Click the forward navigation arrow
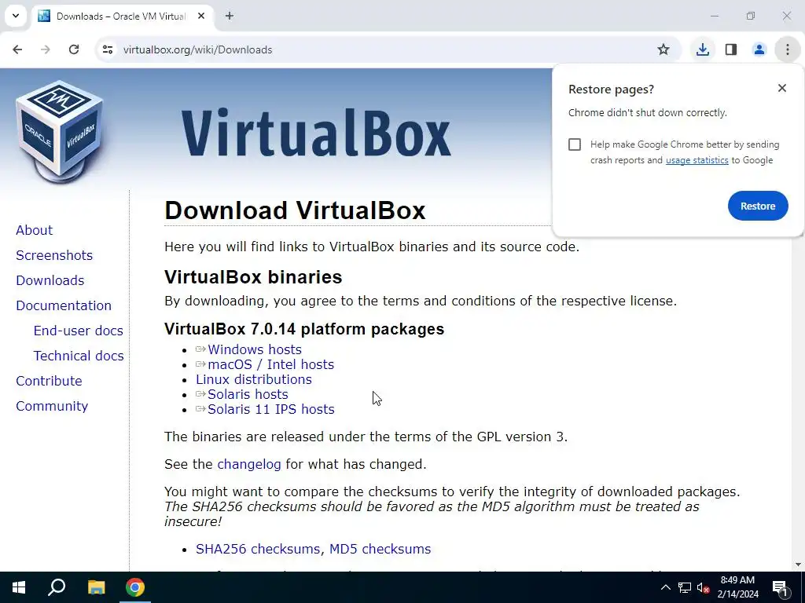Viewport: 805px width, 603px height. pyautogui.click(x=46, y=49)
